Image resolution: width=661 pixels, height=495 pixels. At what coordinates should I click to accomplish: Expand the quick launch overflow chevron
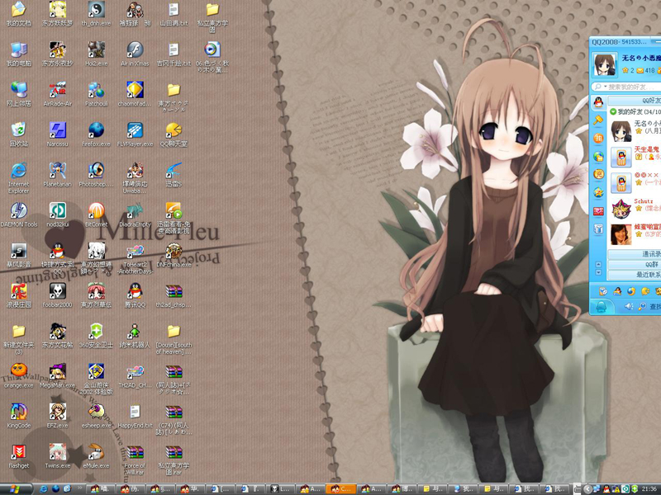coord(79,488)
